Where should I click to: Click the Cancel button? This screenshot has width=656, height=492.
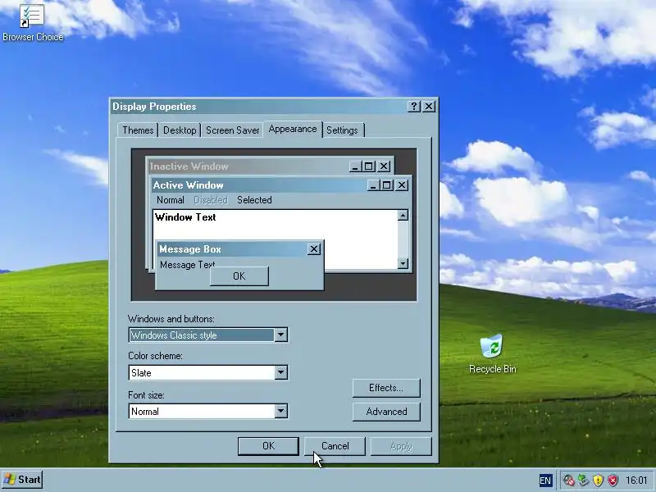click(335, 446)
